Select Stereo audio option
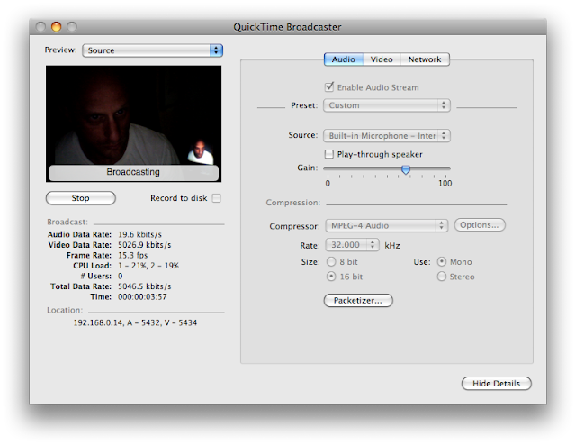Image resolution: width=576 pixels, height=445 pixels. 442,277
